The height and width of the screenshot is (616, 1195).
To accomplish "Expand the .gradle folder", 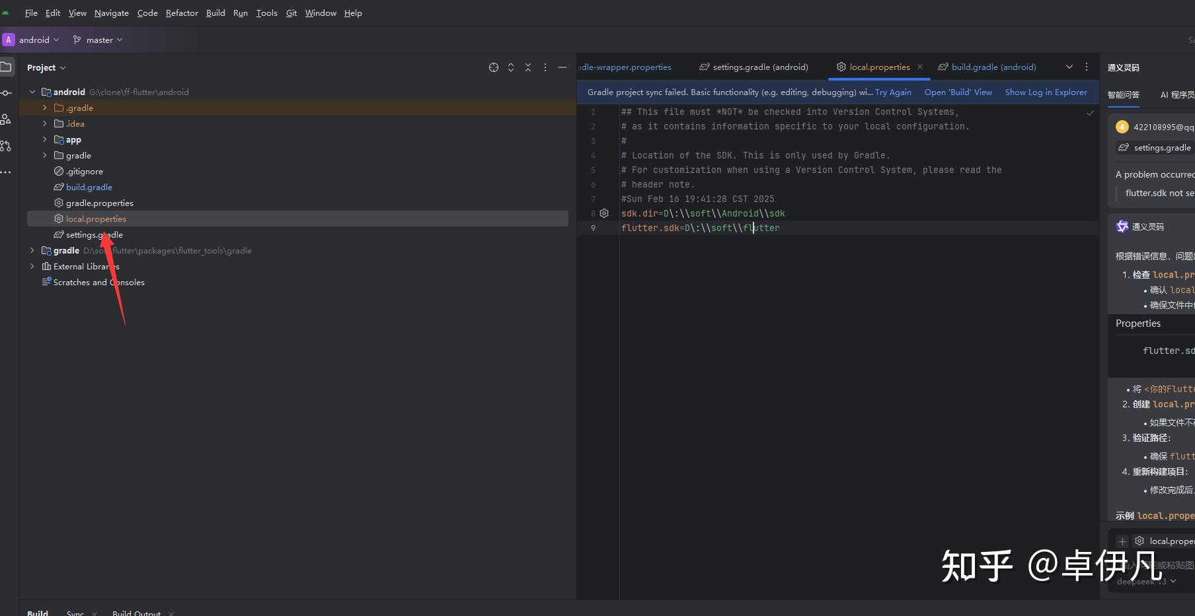I will 45,108.
